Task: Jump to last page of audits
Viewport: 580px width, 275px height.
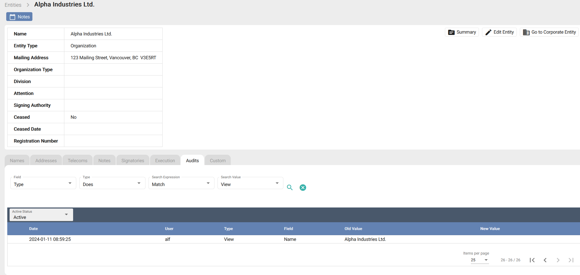Action: pyautogui.click(x=571, y=260)
